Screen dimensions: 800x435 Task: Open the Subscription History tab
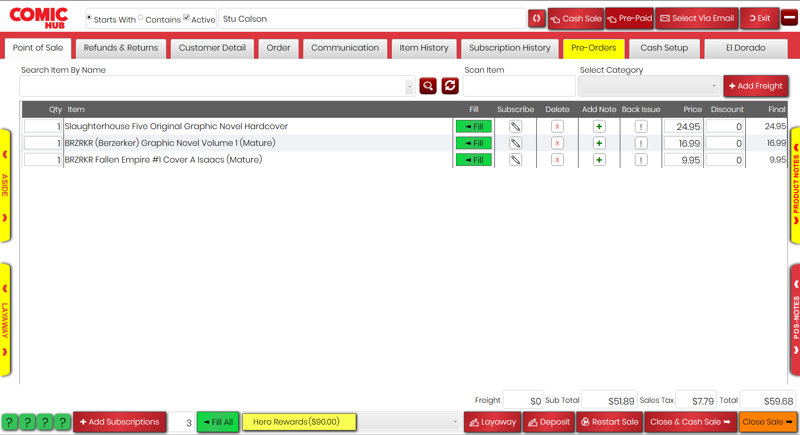tap(510, 48)
